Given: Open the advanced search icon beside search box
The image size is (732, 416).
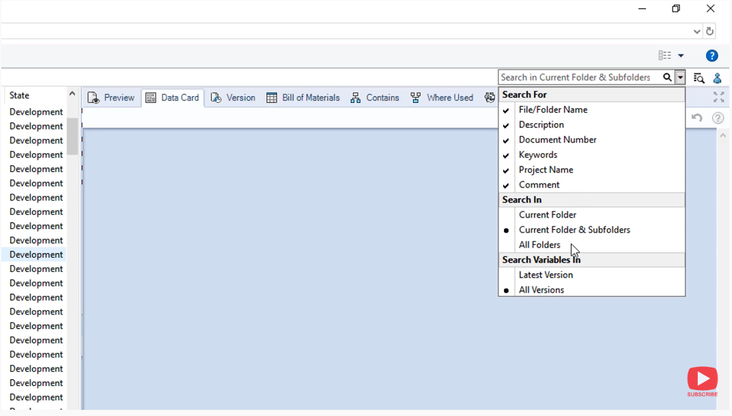Looking at the screenshot, I should [x=699, y=78].
